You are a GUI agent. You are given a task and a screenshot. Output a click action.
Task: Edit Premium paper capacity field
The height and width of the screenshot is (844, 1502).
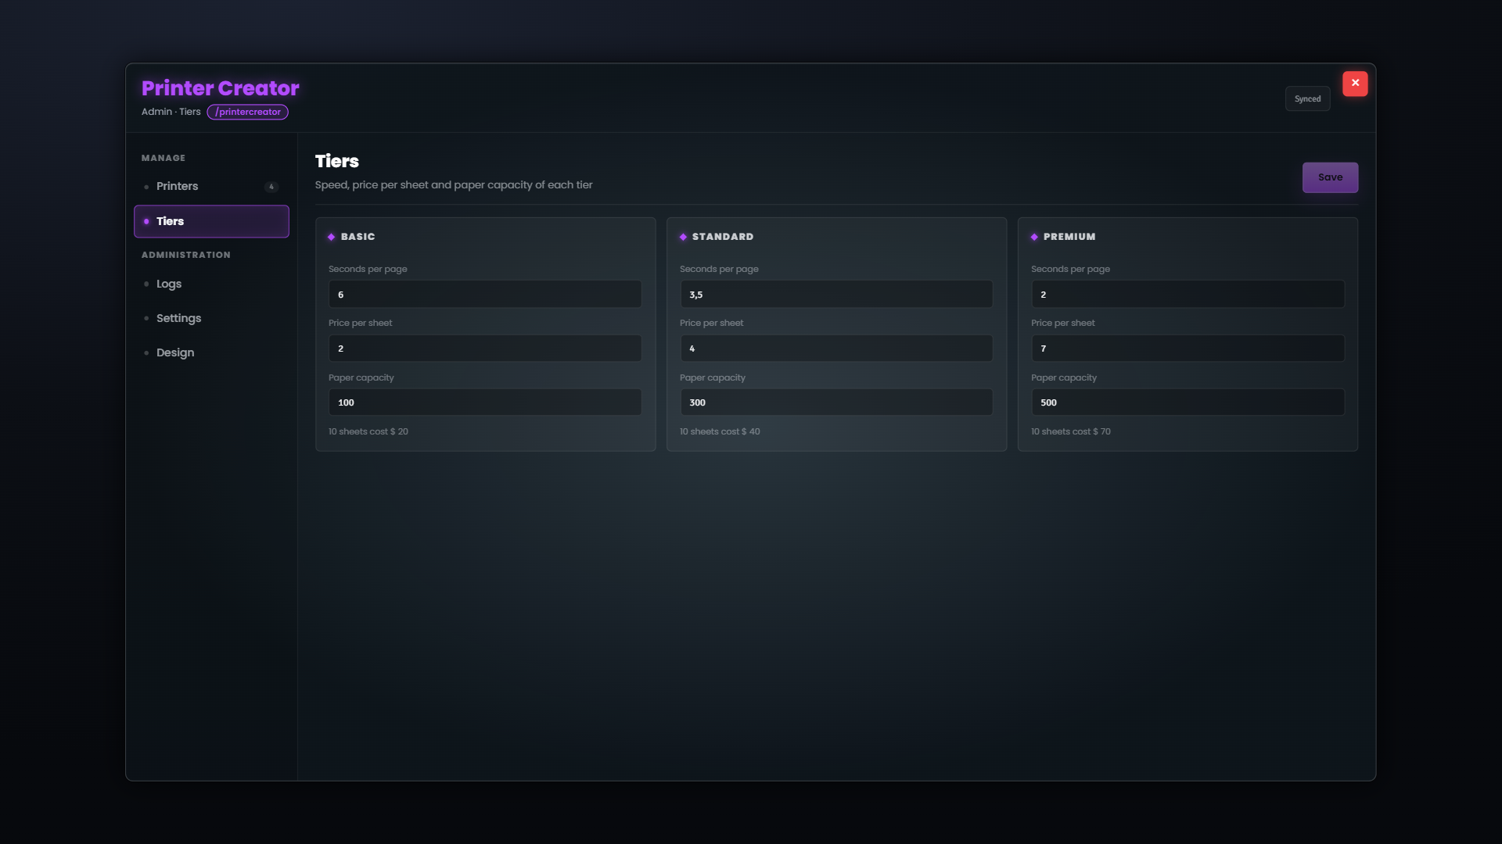tap(1188, 402)
